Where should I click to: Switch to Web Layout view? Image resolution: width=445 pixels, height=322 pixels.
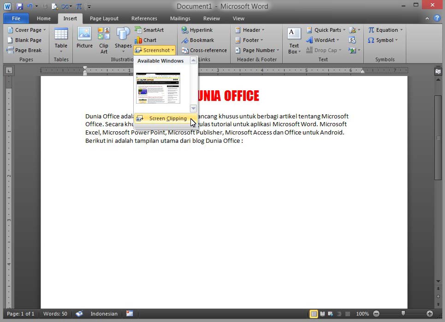pos(331,314)
